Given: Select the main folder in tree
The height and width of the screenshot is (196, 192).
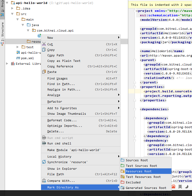Looking at the screenshot, I should point(30,19).
